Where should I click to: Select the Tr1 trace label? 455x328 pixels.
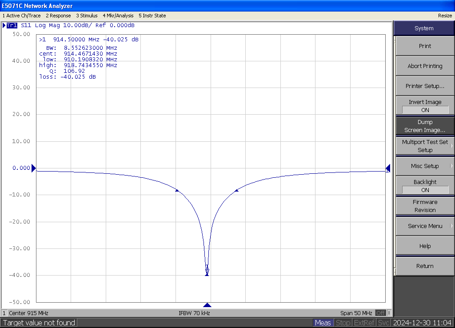(12, 25)
